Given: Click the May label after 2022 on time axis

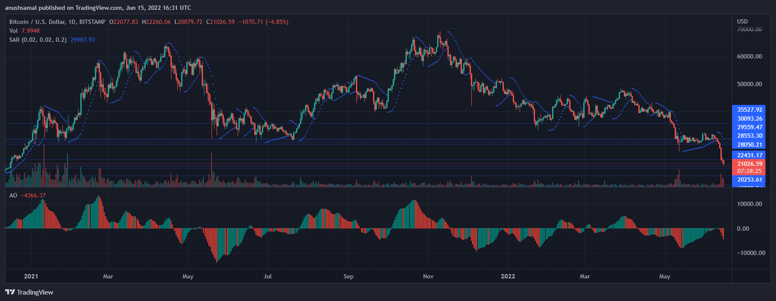Looking at the screenshot, I should pos(665,276).
